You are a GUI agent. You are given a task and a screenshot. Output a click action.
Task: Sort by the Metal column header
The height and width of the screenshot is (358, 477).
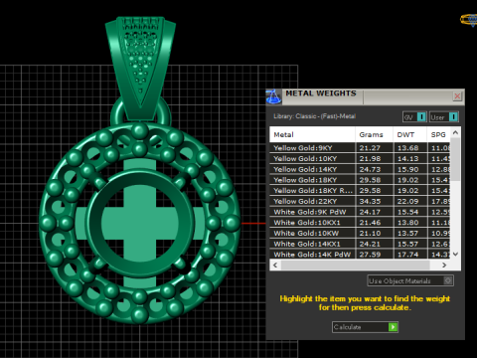pos(312,134)
